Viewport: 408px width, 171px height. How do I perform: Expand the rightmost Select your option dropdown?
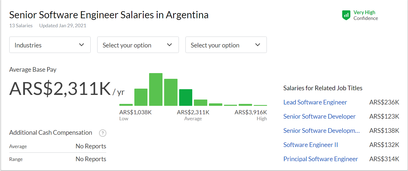pos(226,45)
